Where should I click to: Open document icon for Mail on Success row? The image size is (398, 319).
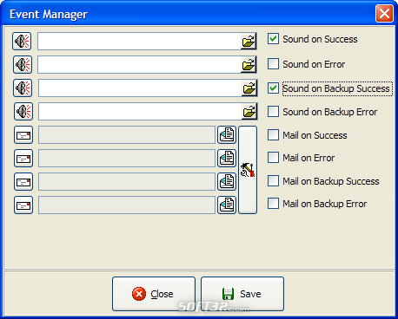tap(227, 134)
